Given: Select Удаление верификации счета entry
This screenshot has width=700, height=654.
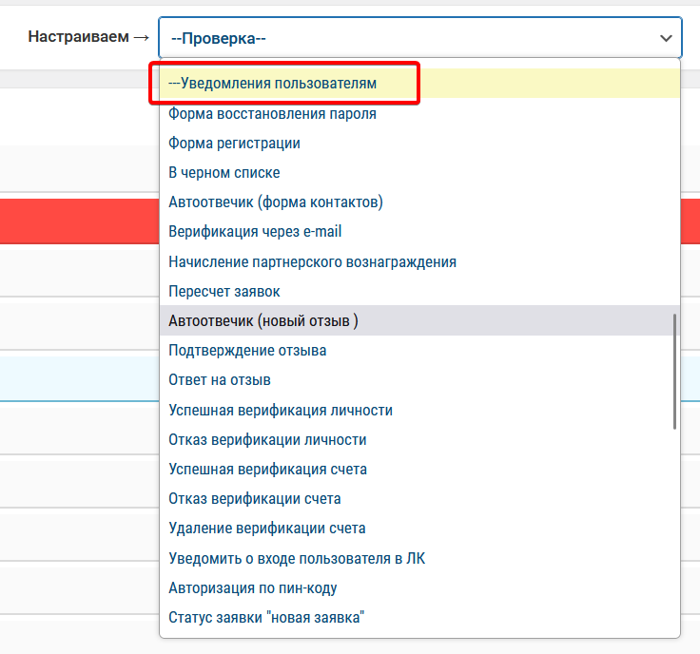Looking at the screenshot, I should point(266,529).
